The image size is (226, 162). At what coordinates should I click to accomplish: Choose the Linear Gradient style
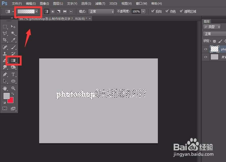pos(47,11)
